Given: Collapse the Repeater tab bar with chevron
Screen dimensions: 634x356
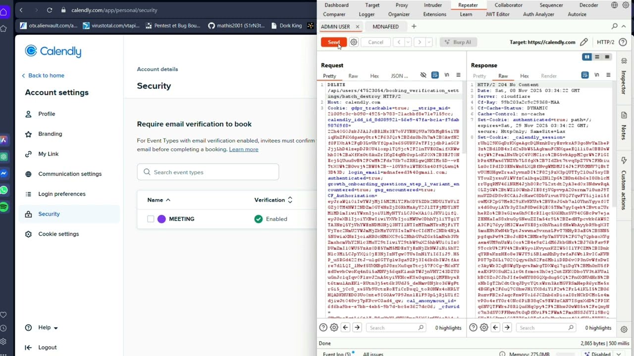Looking at the screenshot, I should [624, 26].
